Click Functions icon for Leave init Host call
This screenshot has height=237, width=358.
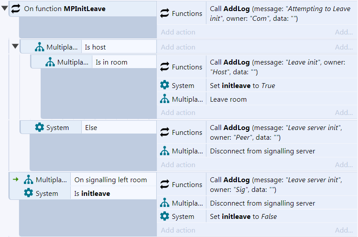point(164,67)
